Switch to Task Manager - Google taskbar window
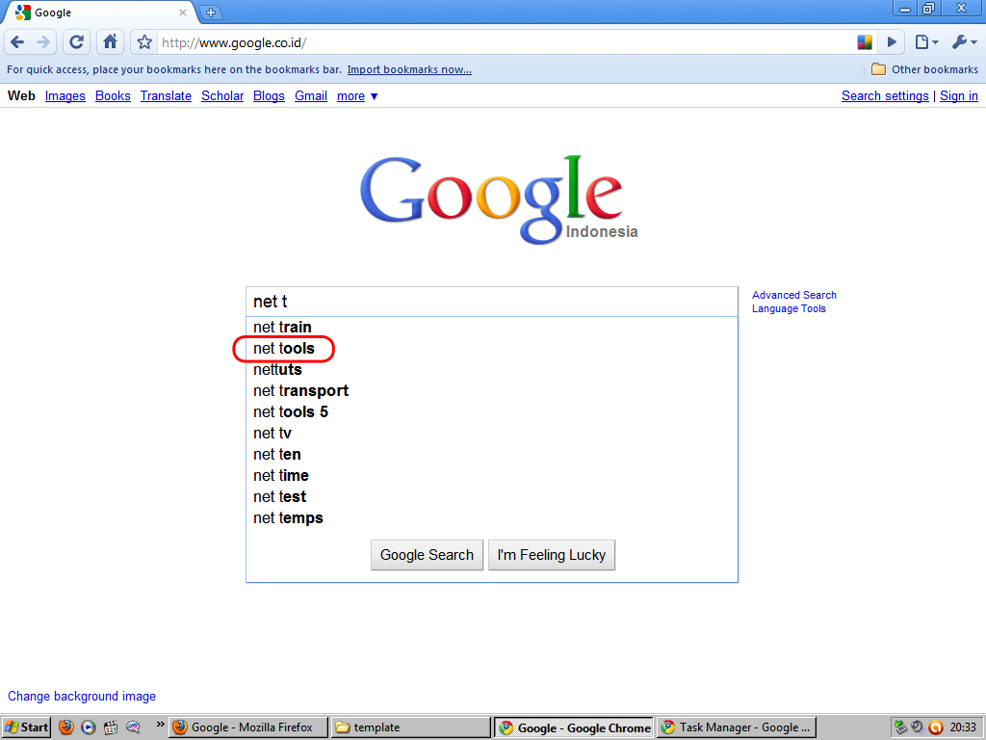This screenshot has height=740, width=986. tap(737, 727)
